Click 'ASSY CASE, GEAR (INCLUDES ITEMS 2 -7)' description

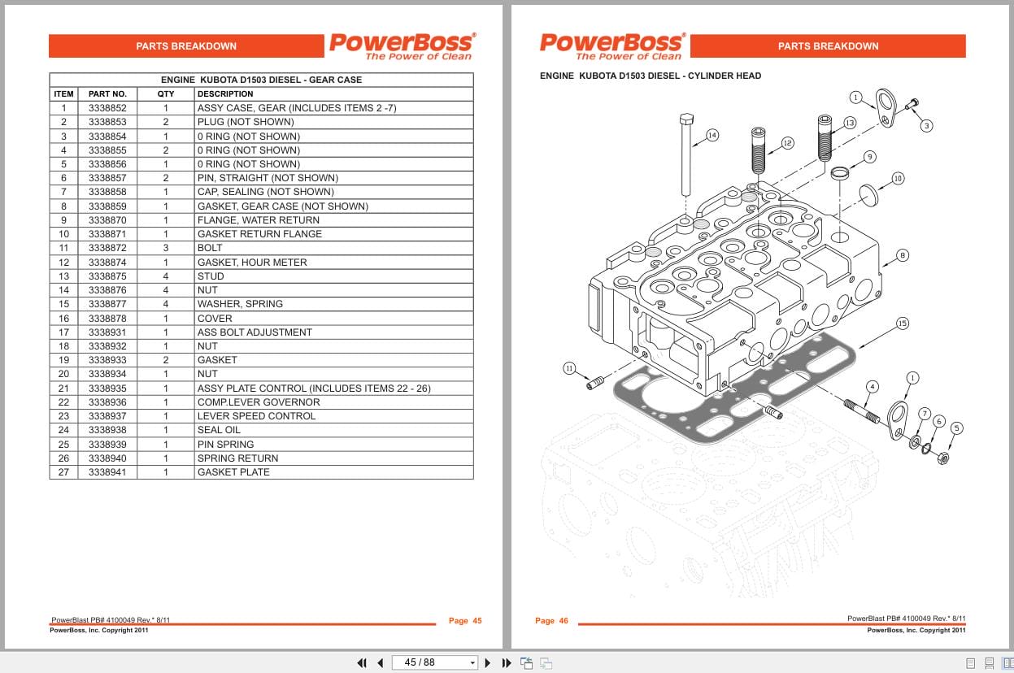click(297, 108)
